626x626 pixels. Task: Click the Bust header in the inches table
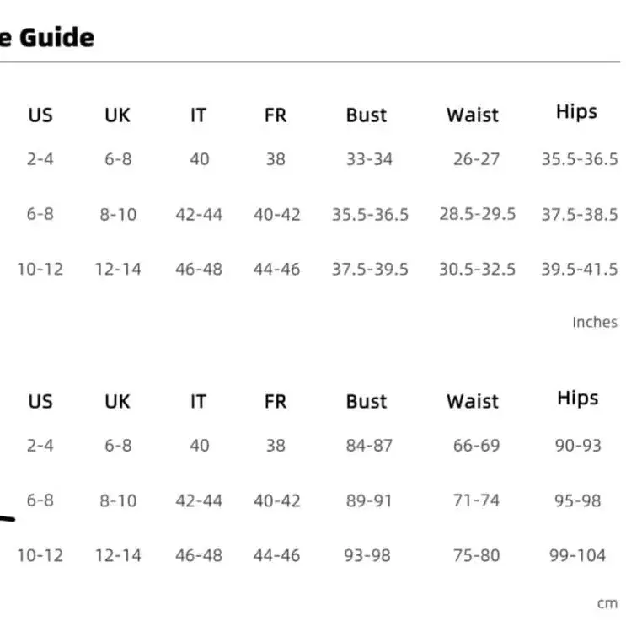[367, 115]
